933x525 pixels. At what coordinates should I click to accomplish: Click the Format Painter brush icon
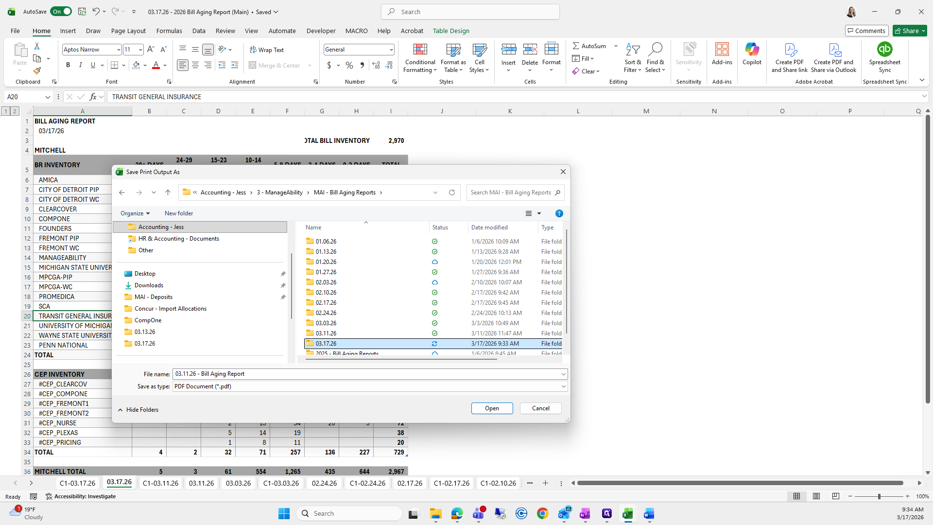(x=37, y=70)
